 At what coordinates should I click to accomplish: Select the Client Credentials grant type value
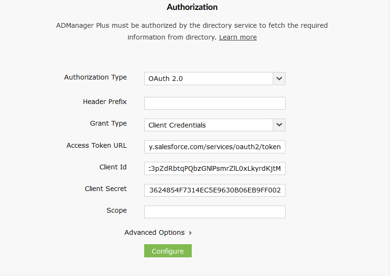(x=177, y=125)
